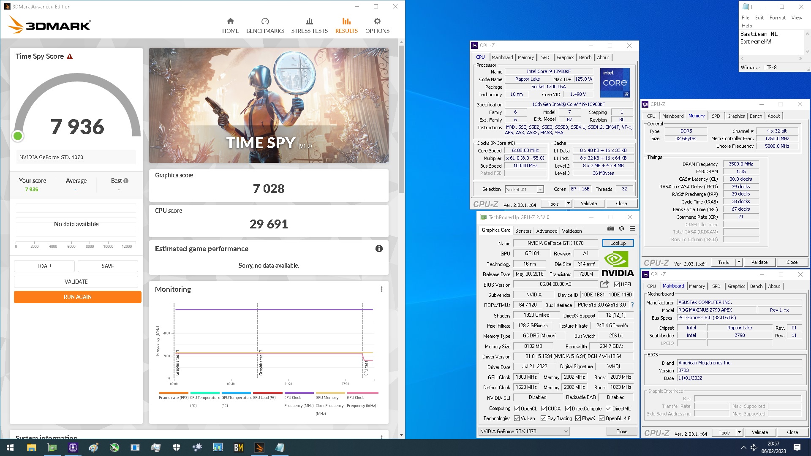Click the info icon next to Best score
This screenshot has width=811, height=456.
(126, 181)
